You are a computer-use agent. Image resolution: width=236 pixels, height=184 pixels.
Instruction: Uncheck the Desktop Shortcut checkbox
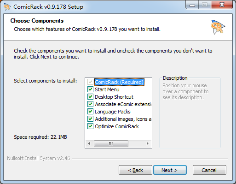(90, 97)
